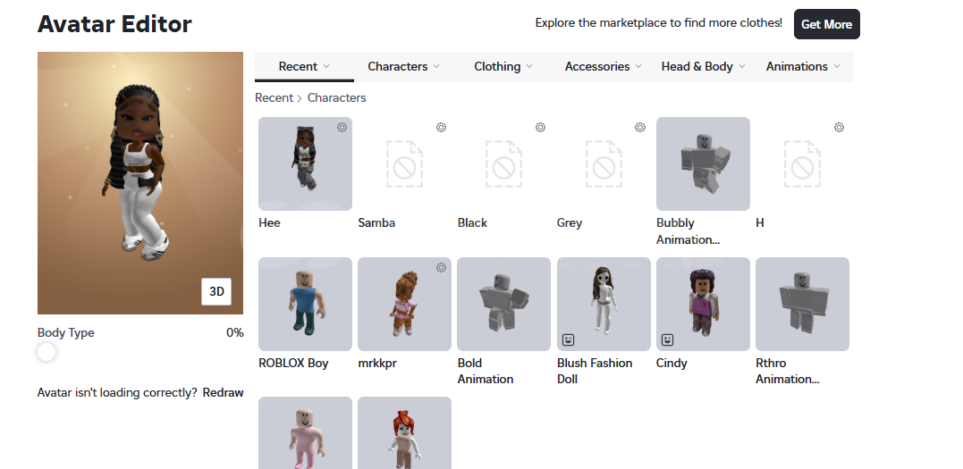Expand the Clothing tab chevron
This screenshot has height=469, width=963.
coord(529,66)
